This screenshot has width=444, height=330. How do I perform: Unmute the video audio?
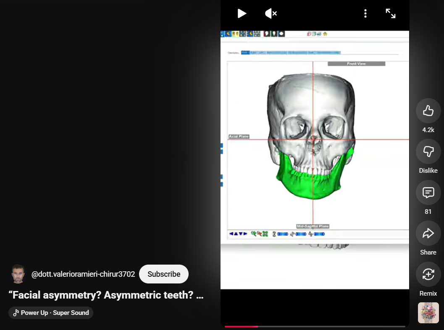point(271,13)
